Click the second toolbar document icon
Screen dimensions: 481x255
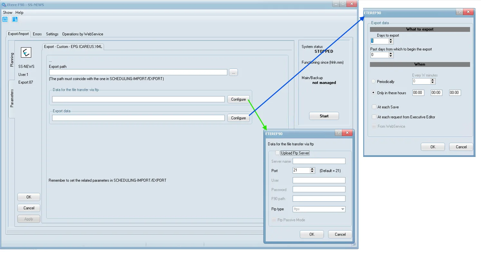pos(15,19)
